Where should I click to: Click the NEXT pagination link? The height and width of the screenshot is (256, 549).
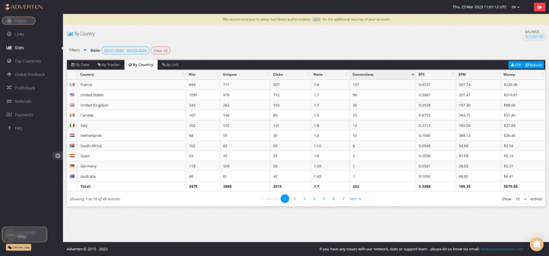point(355,199)
